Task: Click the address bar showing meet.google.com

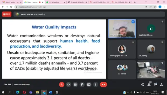Action: (80, 7)
